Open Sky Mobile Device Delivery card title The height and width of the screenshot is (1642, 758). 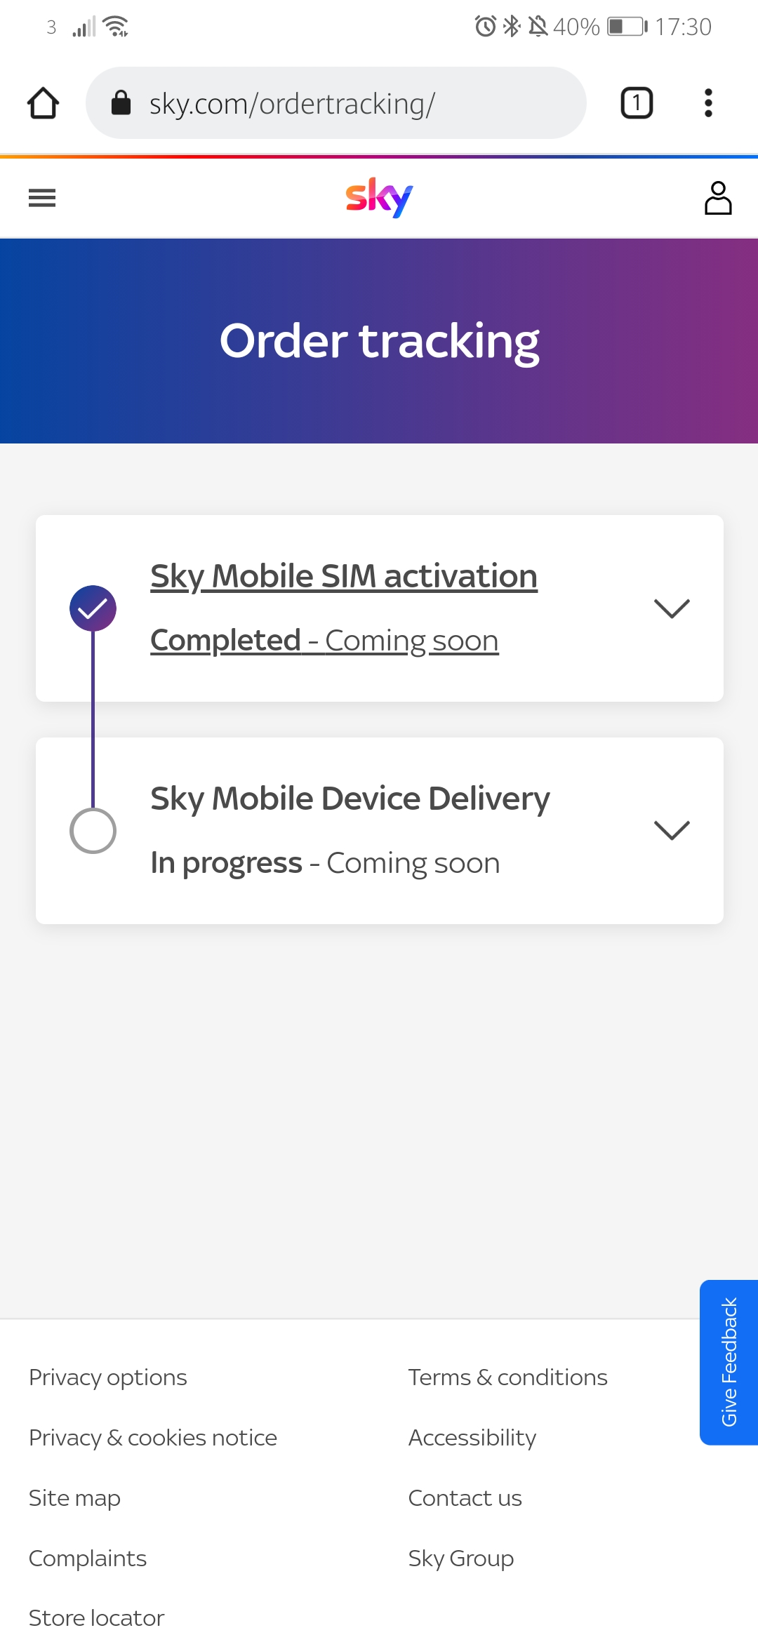pyautogui.click(x=350, y=799)
